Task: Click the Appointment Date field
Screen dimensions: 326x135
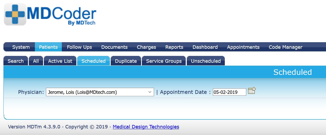Action: pos(230,92)
